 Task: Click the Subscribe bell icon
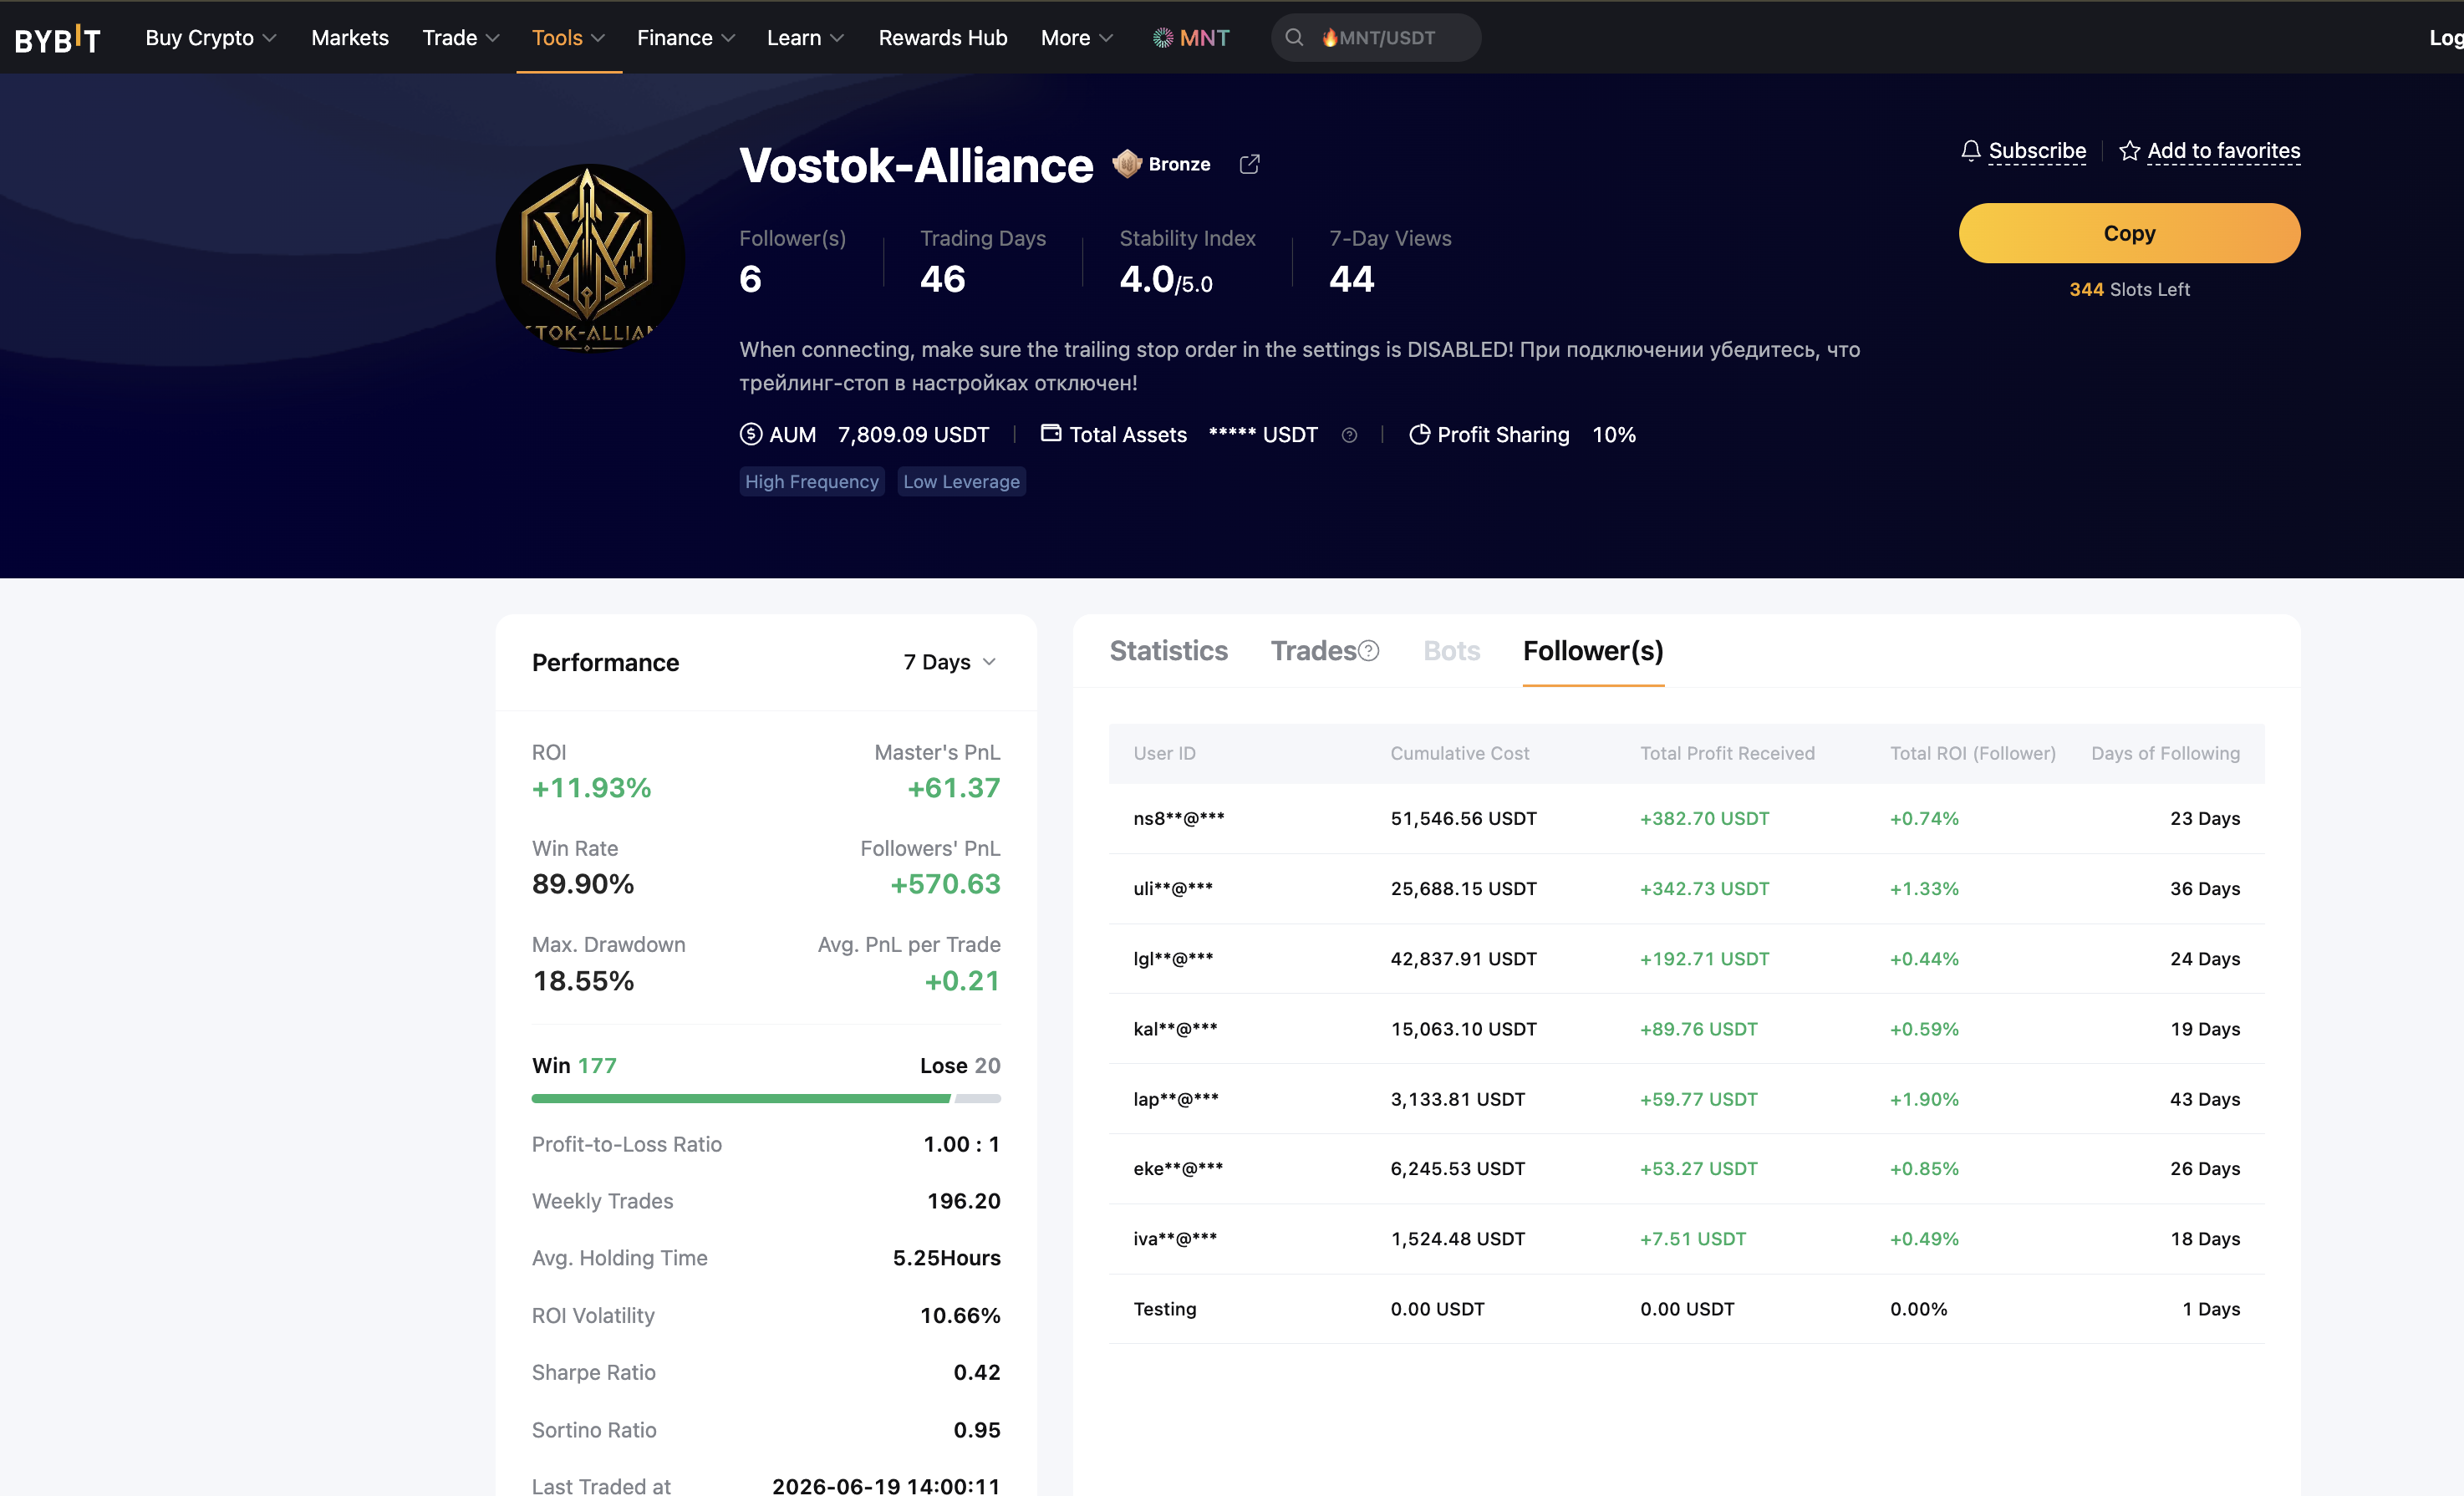(1970, 151)
